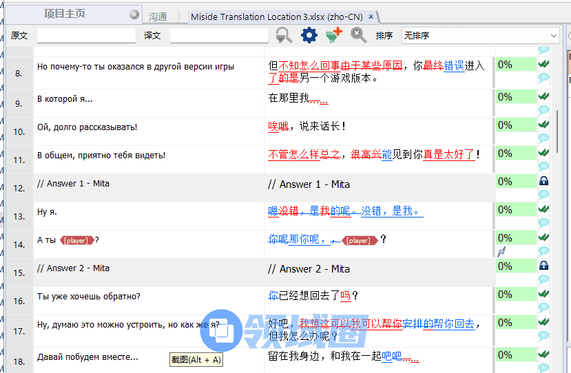
Task: Click the vertical scrollbar of segment grid
Action: [557, 124]
